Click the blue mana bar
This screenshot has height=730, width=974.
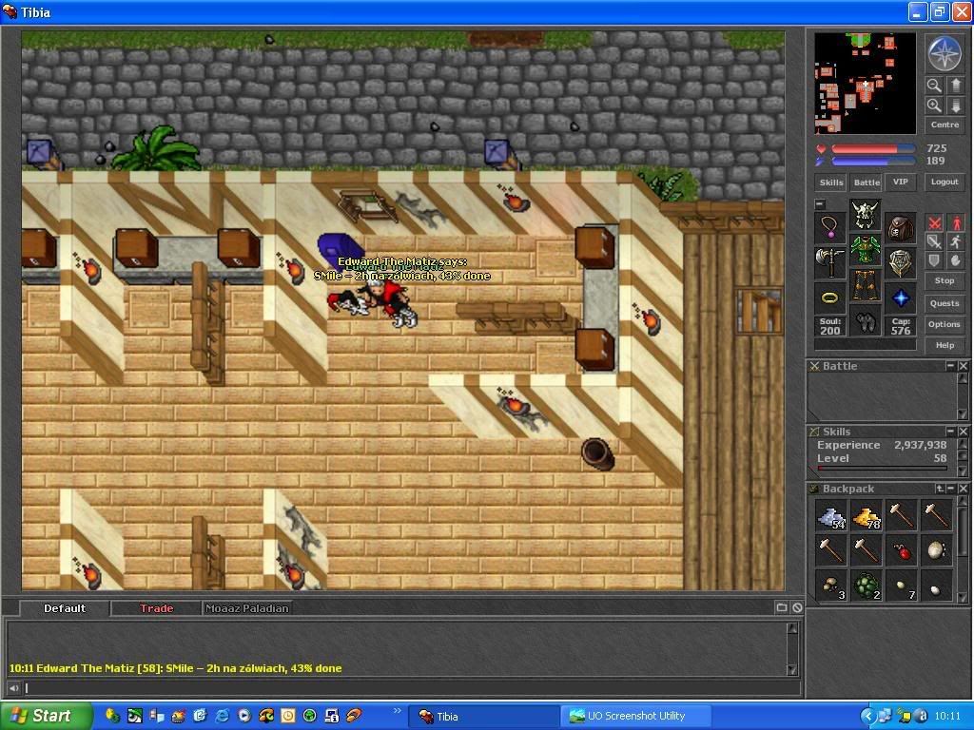(873, 162)
